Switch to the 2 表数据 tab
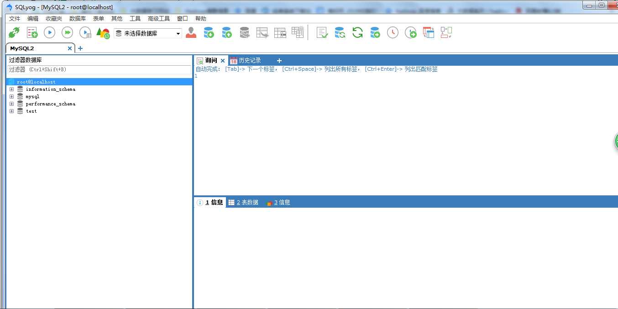Screen dimensions: 618x309 pyautogui.click(x=243, y=203)
